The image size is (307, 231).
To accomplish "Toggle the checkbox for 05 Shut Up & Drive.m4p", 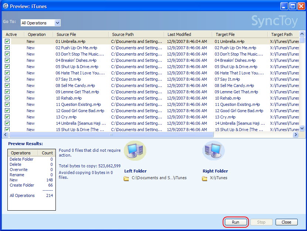I will coord(7,66).
